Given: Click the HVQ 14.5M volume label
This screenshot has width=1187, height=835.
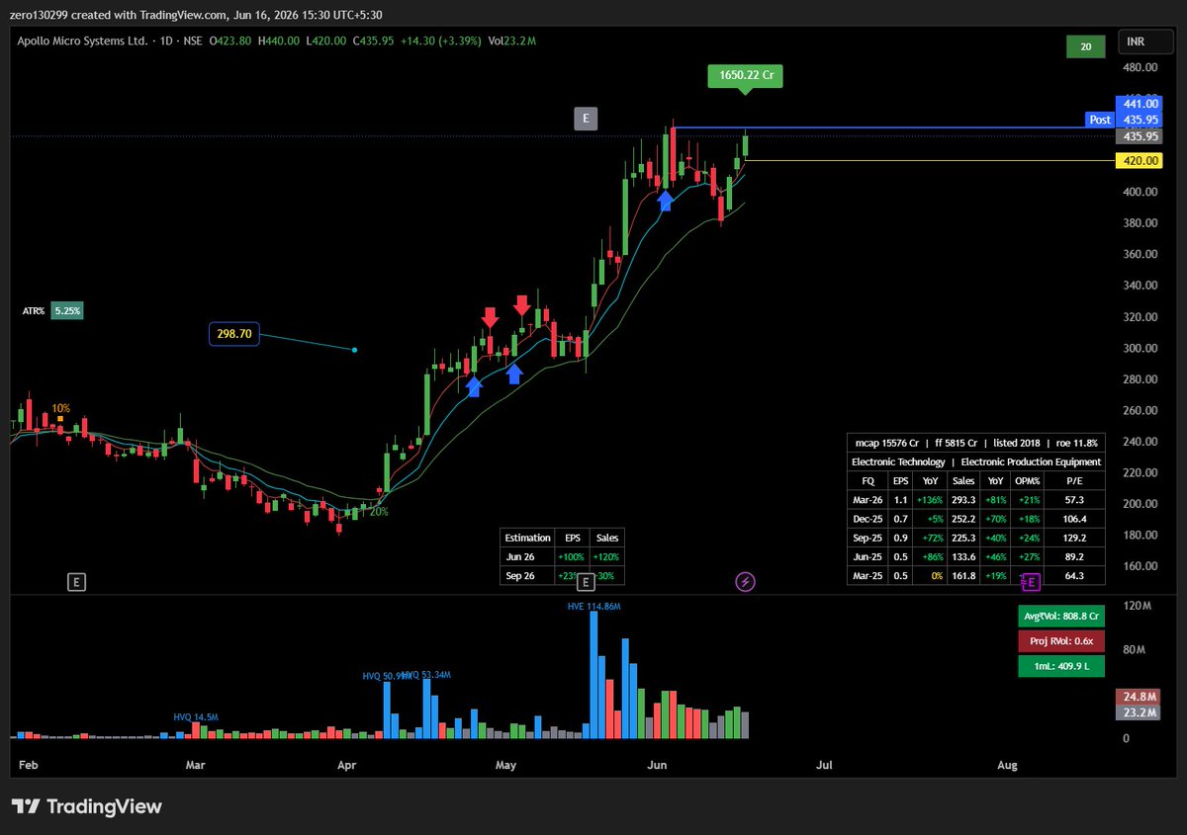Looking at the screenshot, I should click(196, 716).
